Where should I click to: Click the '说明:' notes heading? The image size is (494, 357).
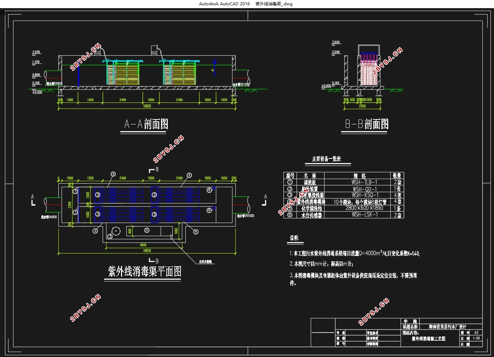[x=294, y=238]
